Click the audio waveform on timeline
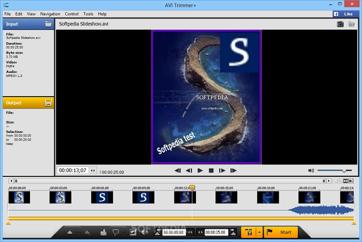The image size is (362, 242). pos(321,210)
